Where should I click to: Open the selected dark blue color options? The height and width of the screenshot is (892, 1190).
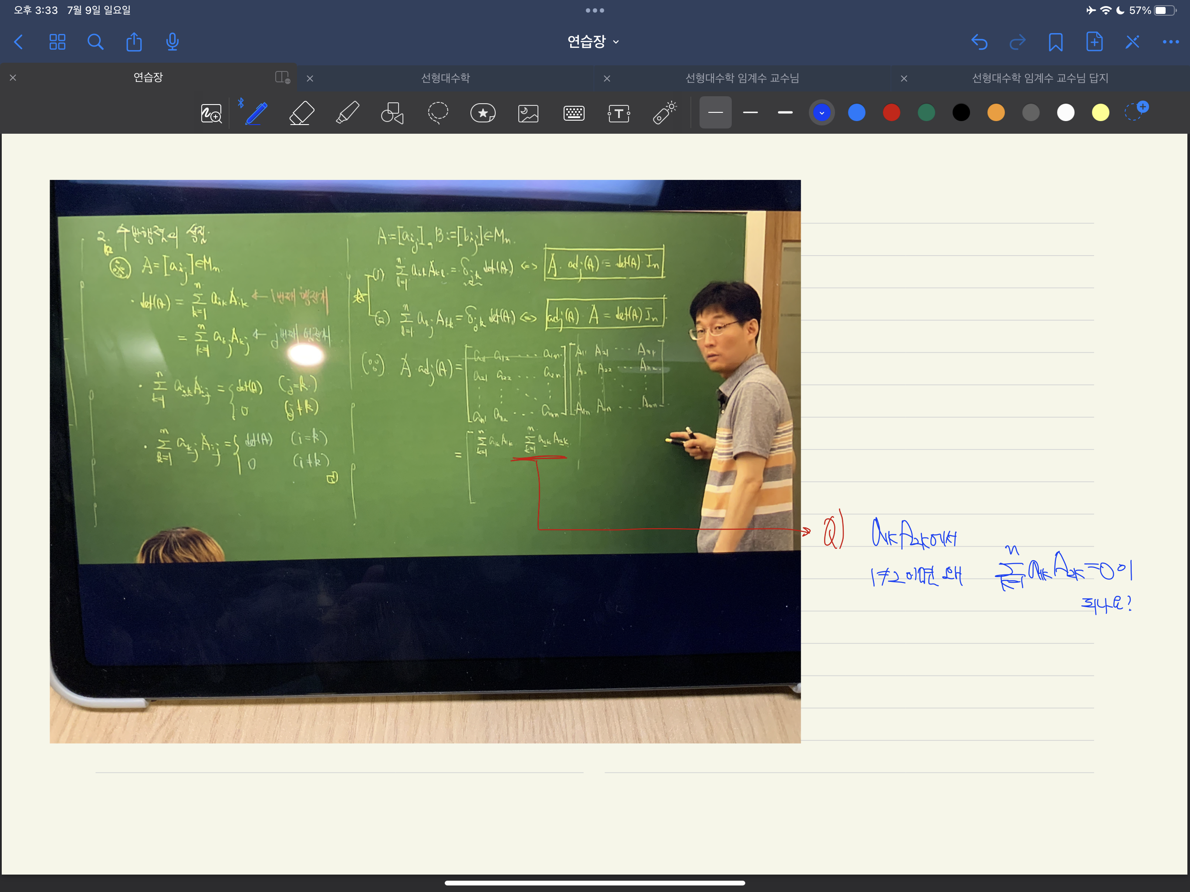coord(822,112)
